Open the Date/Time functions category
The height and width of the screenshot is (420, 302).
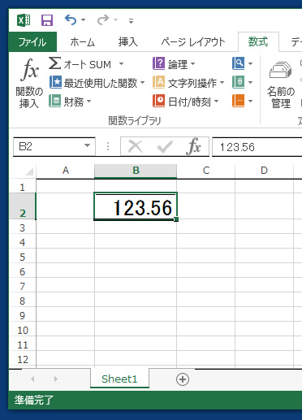(x=186, y=102)
